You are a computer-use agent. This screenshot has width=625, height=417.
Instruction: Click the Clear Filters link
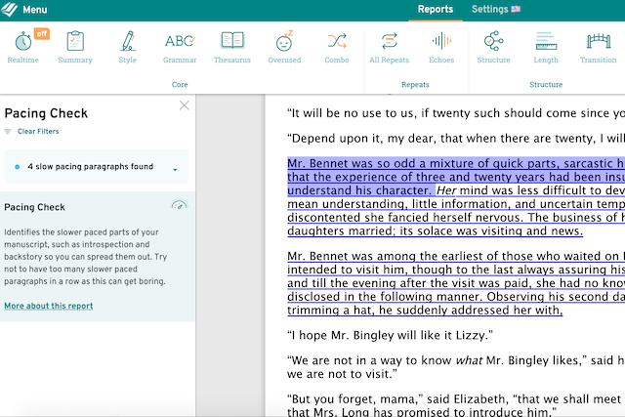tap(38, 131)
